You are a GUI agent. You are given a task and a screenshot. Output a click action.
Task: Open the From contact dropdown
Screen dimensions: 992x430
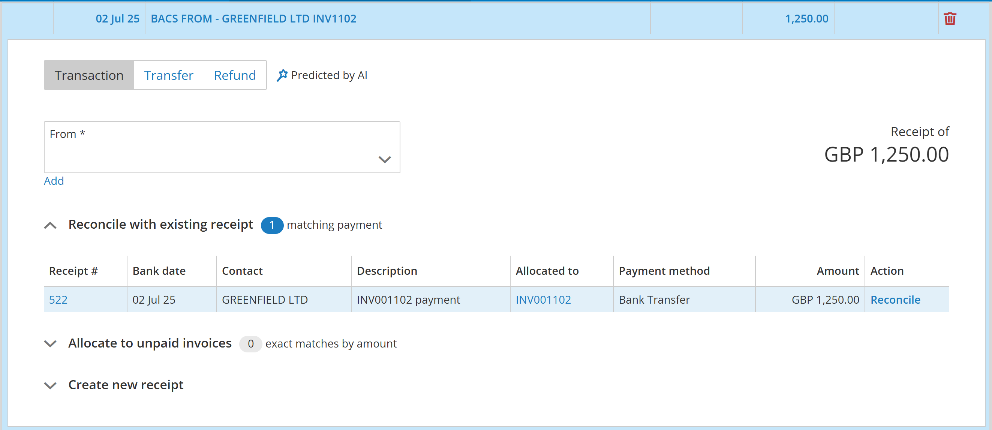(384, 159)
